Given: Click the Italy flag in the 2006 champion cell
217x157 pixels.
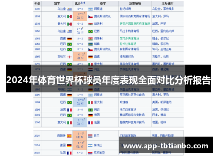Looking at the screenshot, I should tap(69, 123).
